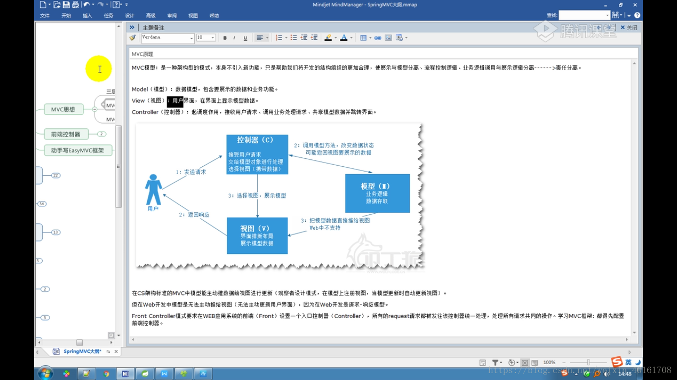Image resolution: width=677 pixels, height=380 pixels.
Task: Click the insert hyperlink icon
Action: coord(378,38)
